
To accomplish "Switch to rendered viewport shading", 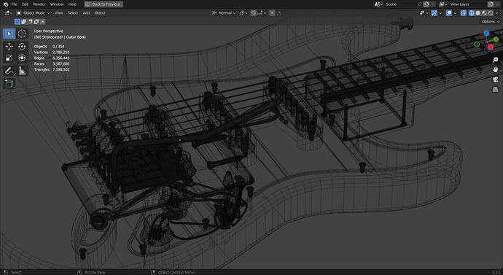I will [491, 13].
